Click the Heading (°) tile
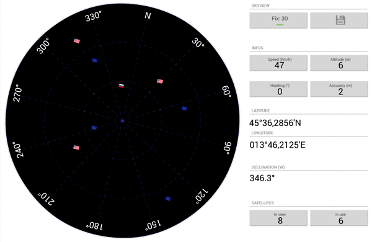Viewport: 372px width, 242px height. 278,89
